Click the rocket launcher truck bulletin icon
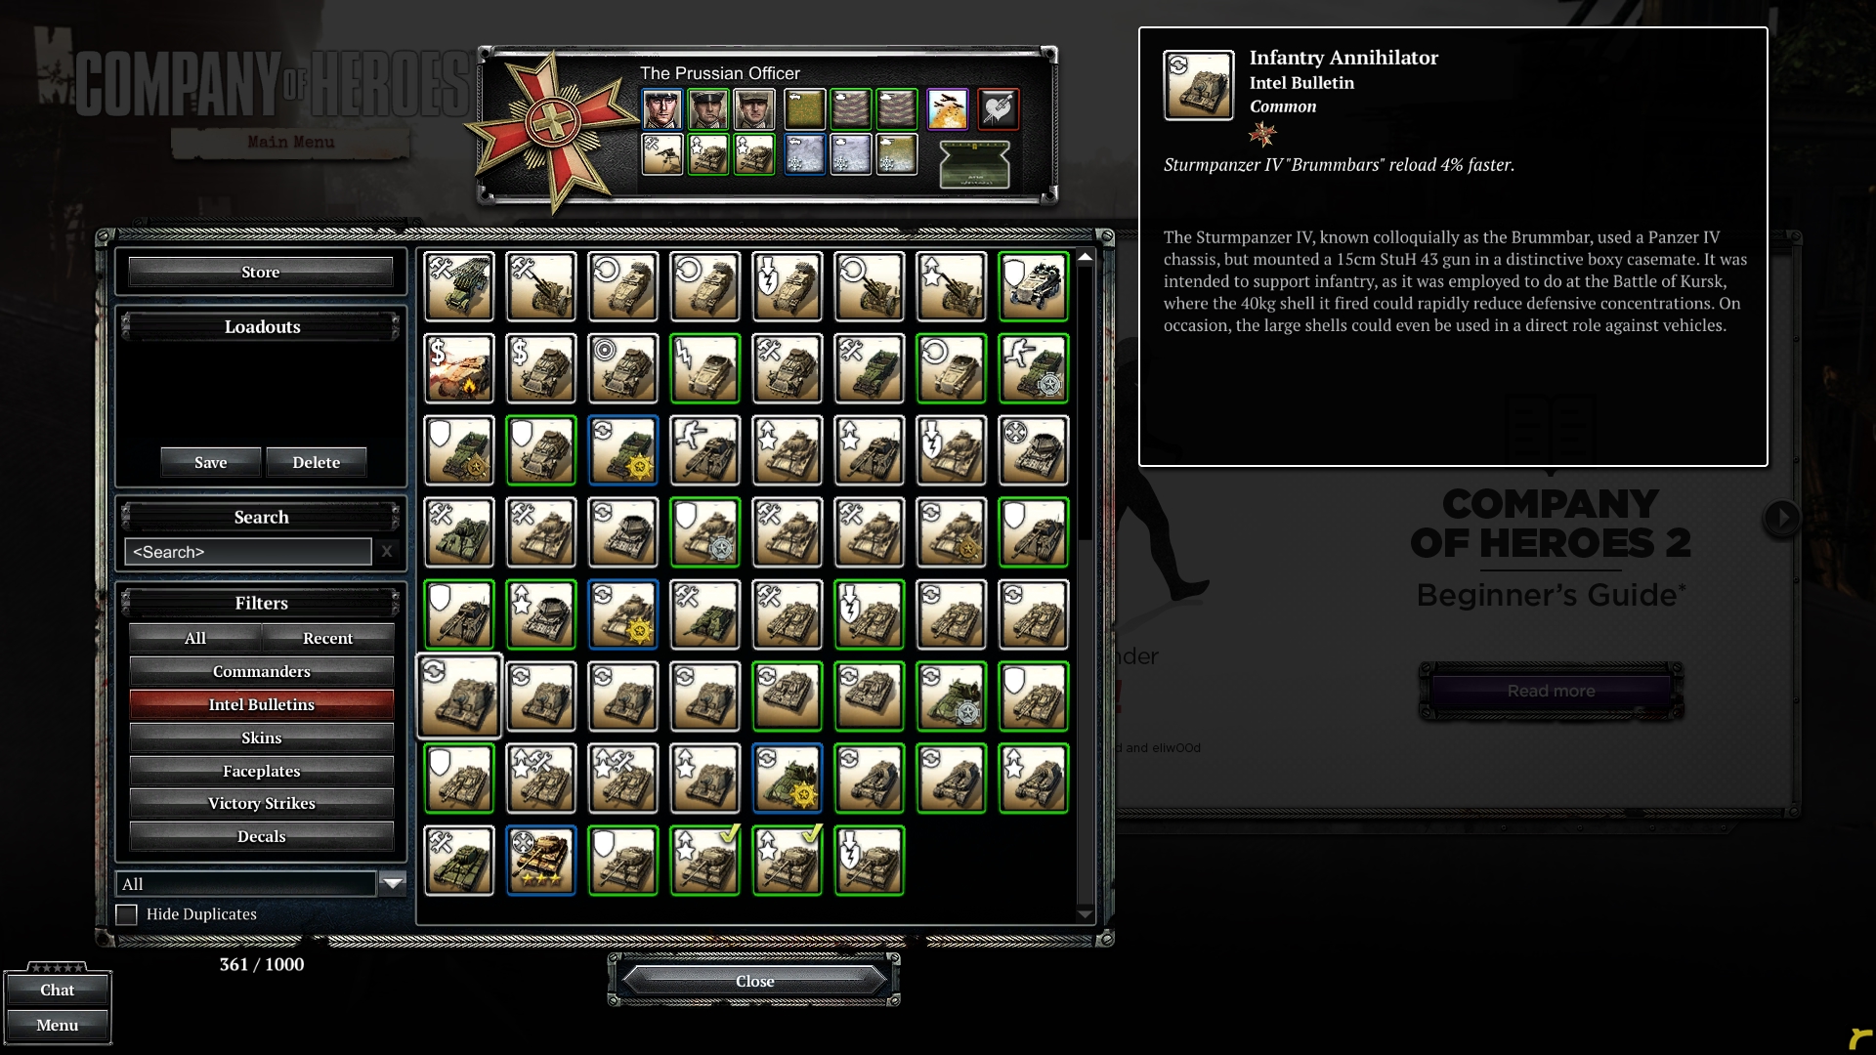 tap(459, 286)
